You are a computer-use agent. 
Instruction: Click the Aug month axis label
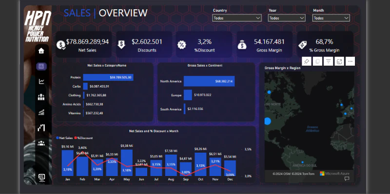coord(171,179)
